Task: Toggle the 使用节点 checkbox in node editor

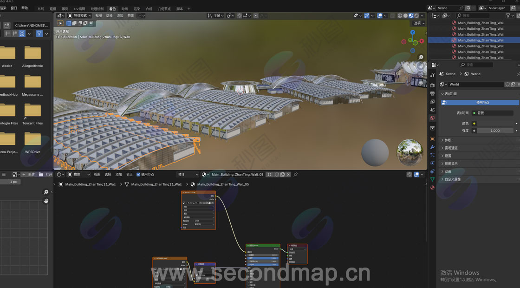Action: click(138, 175)
